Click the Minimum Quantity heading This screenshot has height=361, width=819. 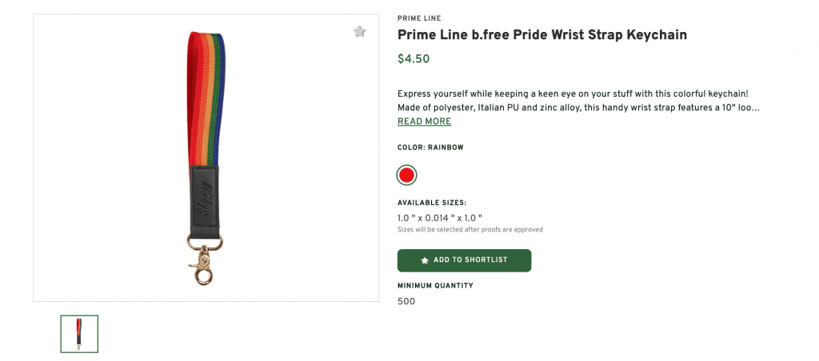(x=435, y=286)
